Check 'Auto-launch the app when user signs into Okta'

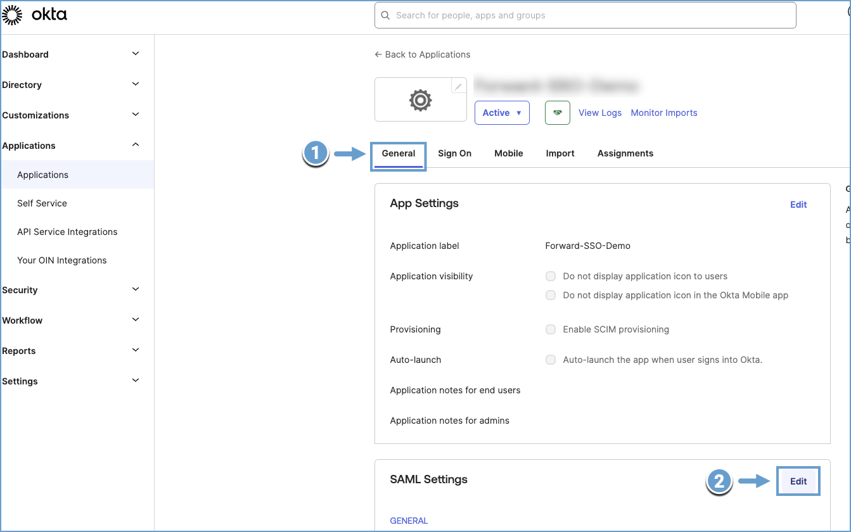tap(550, 359)
